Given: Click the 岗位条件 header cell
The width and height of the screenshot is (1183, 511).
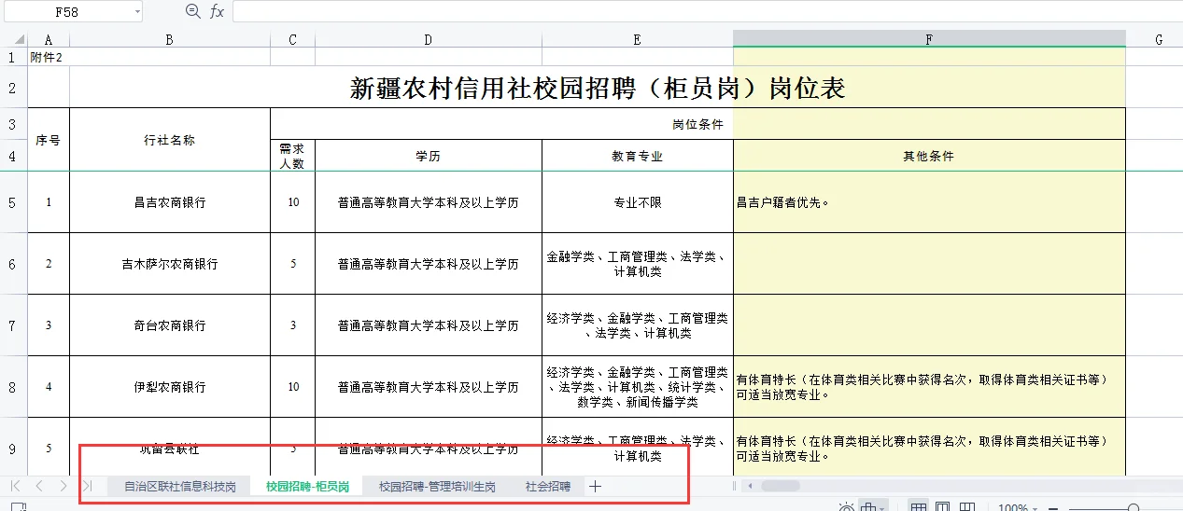Looking at the screenshot, I should tap(698, 124).
